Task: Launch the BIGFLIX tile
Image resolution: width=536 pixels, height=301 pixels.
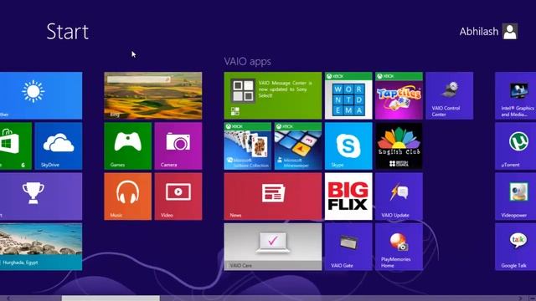Action: (x=348, y=196)
